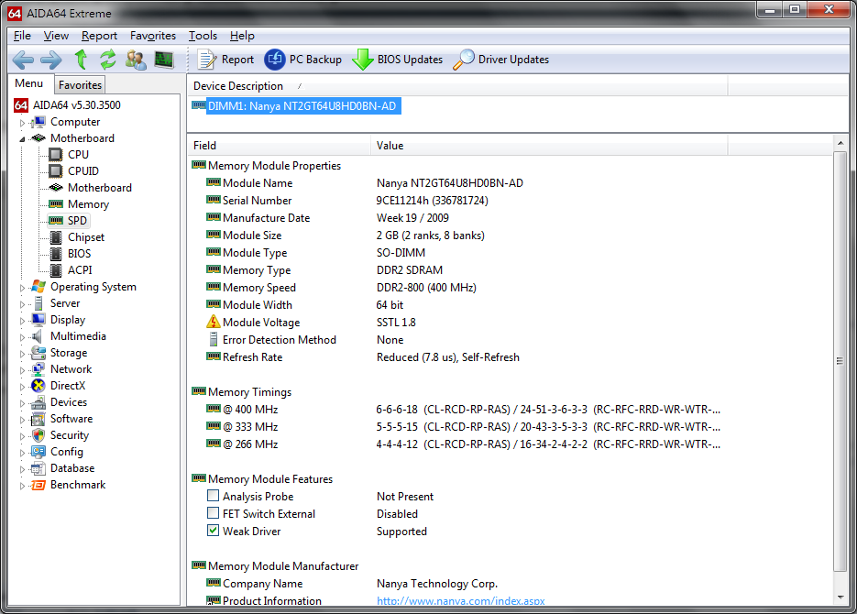Refresh using the green circular arrows icon
This screenshot has width=857, height=614.
(107, 59)
